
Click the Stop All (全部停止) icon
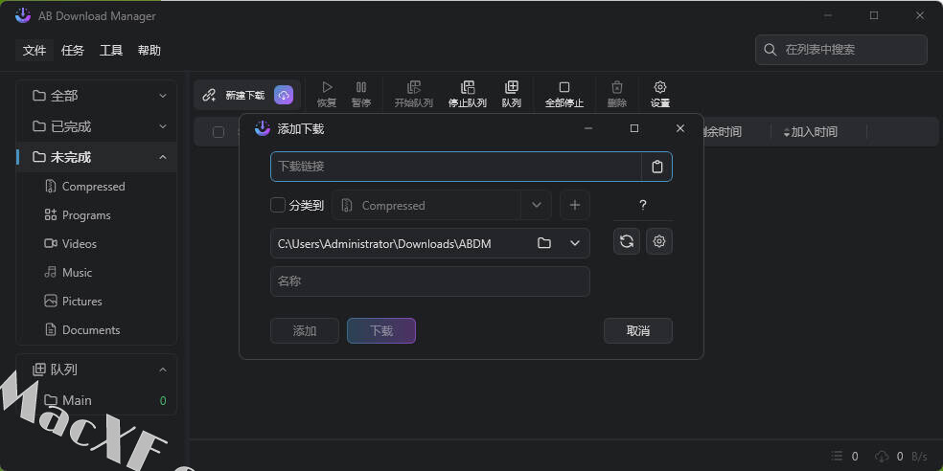(x=564, y=88)
